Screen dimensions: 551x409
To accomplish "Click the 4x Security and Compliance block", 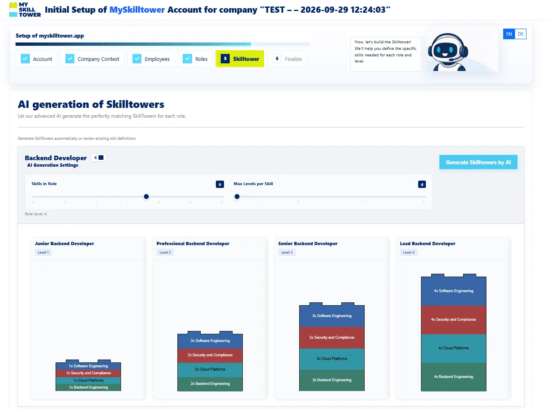I will tap(454, 320).
